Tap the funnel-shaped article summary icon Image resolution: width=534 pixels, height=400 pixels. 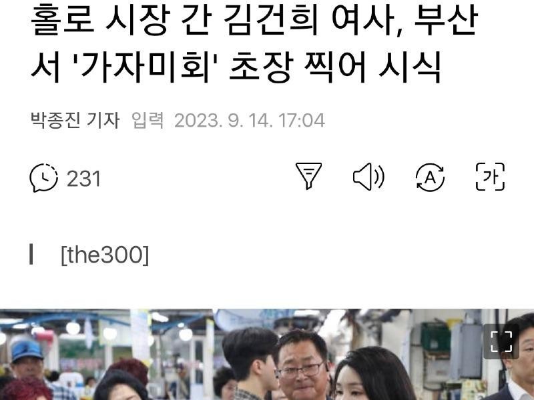308,176
